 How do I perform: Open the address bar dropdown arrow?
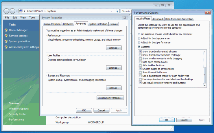112,11
